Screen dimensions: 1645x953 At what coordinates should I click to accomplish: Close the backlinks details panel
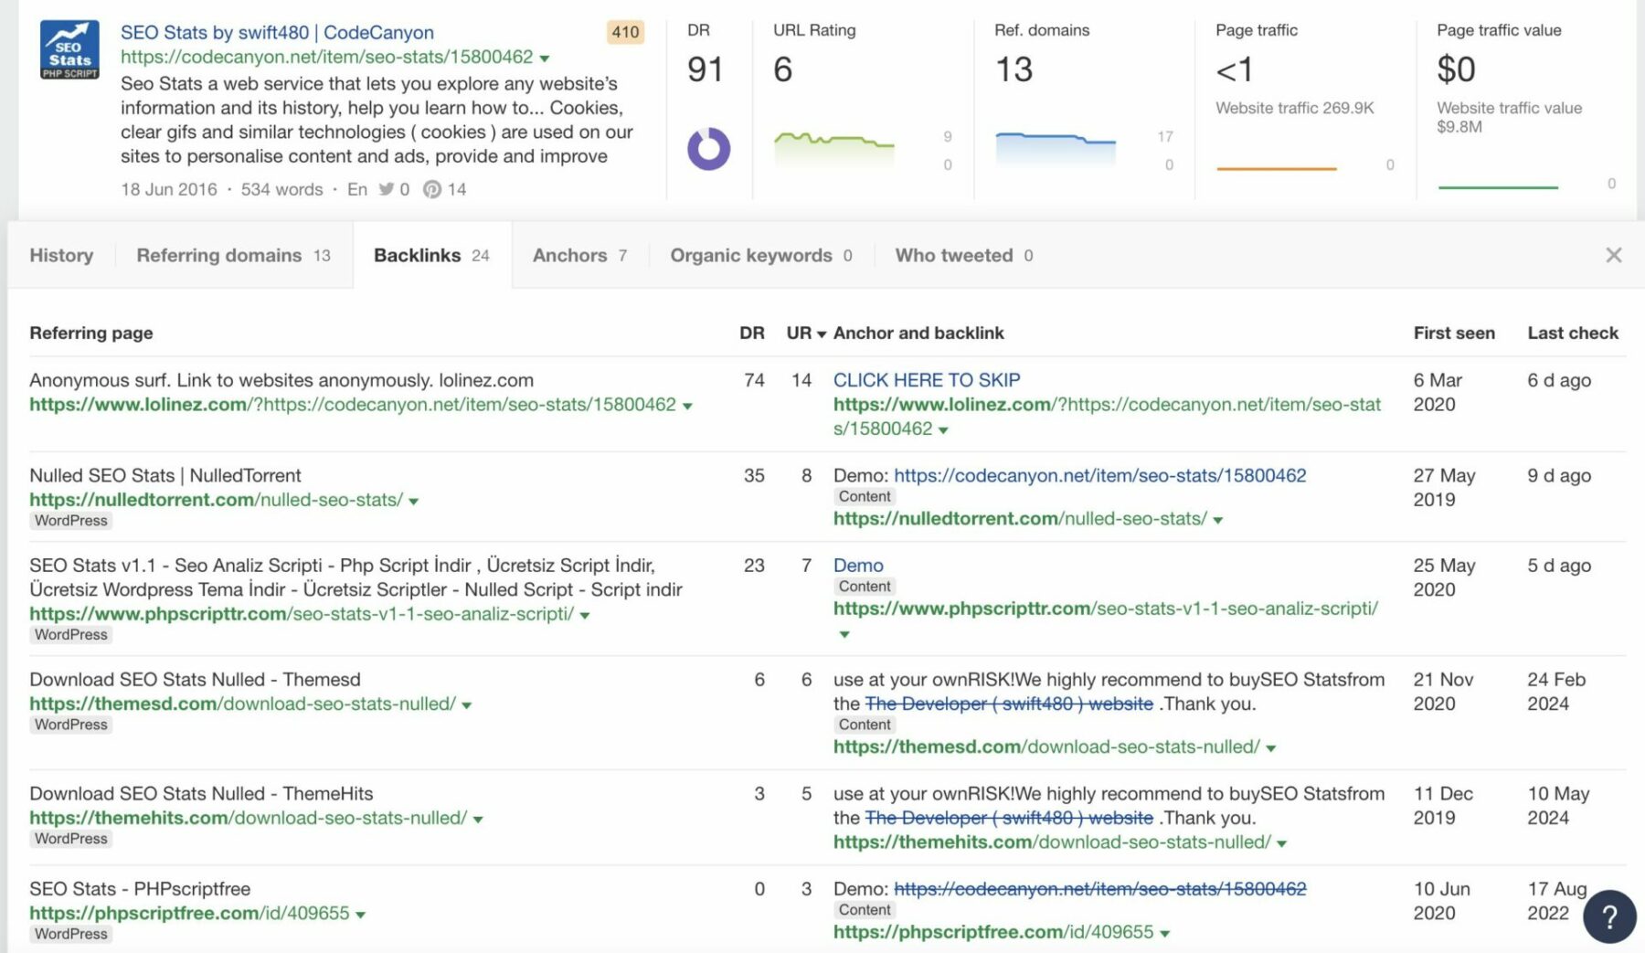[x=1613, y=255]
